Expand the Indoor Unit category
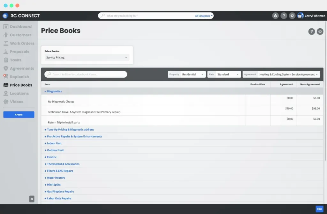This screenshot has height=214, width=327. tap(53, 143)
